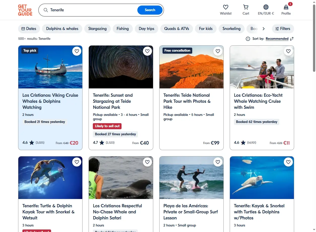
Task: Open Turtle & Dolphin Kayak Tour title
Action: (49, 212)
